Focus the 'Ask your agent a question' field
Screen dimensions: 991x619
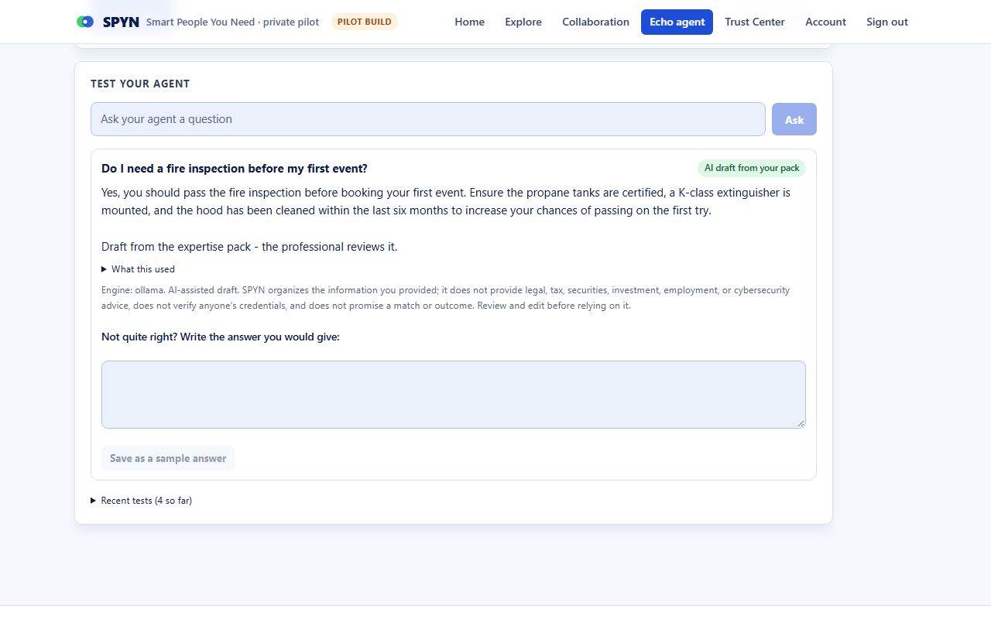coord(428,119)
